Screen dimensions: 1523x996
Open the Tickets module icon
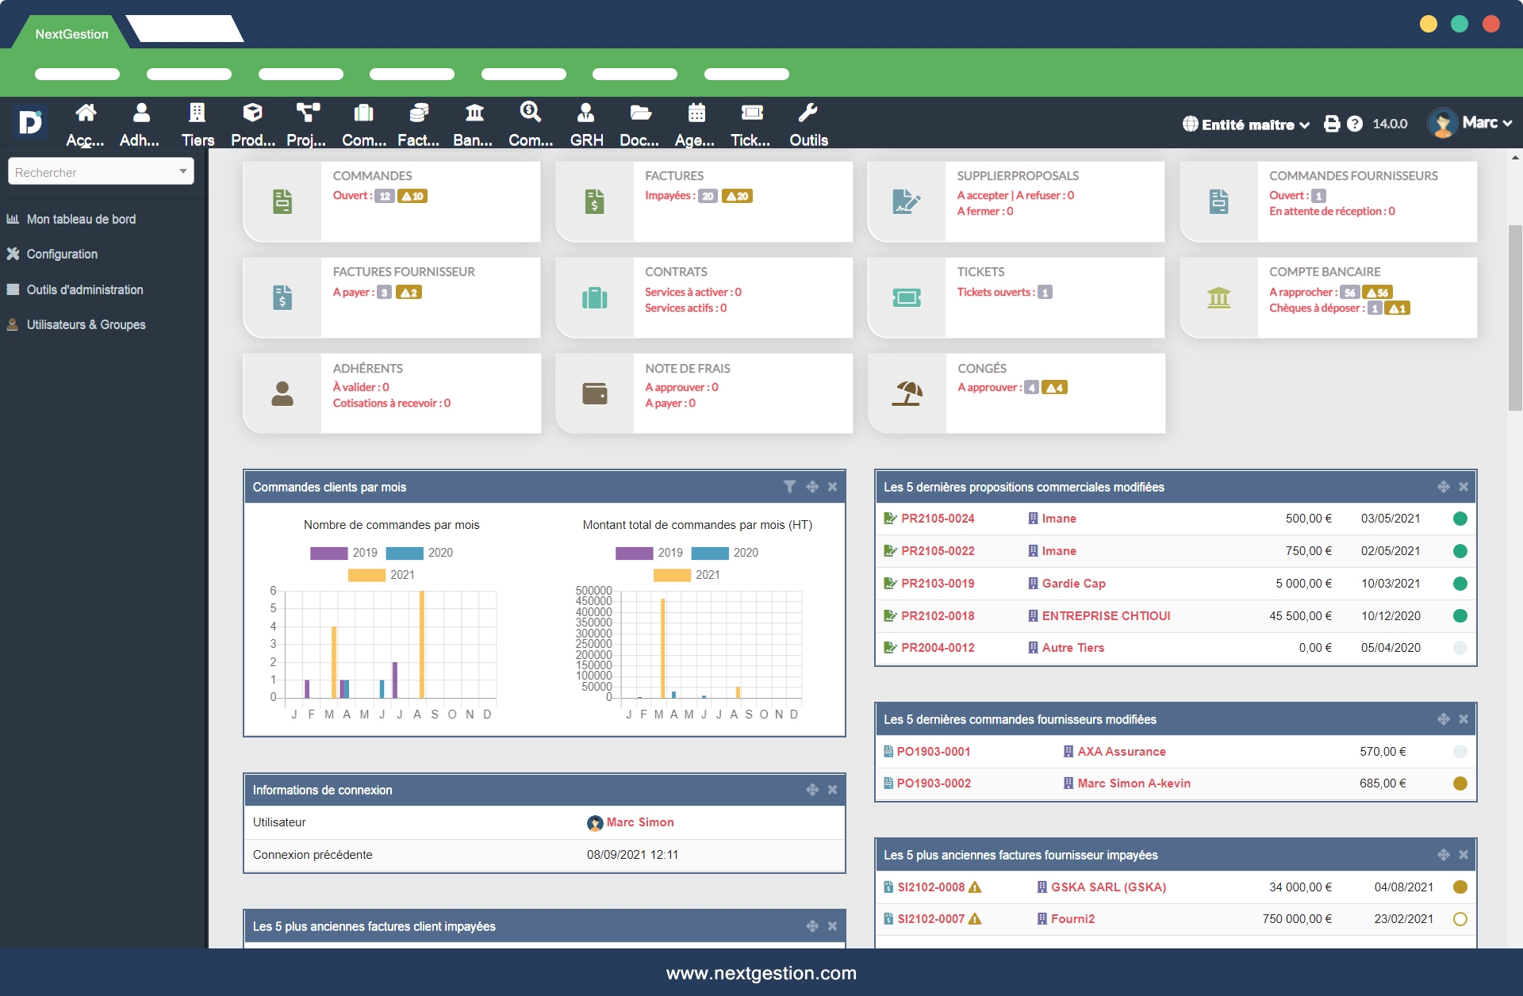[x=750, y=113]
